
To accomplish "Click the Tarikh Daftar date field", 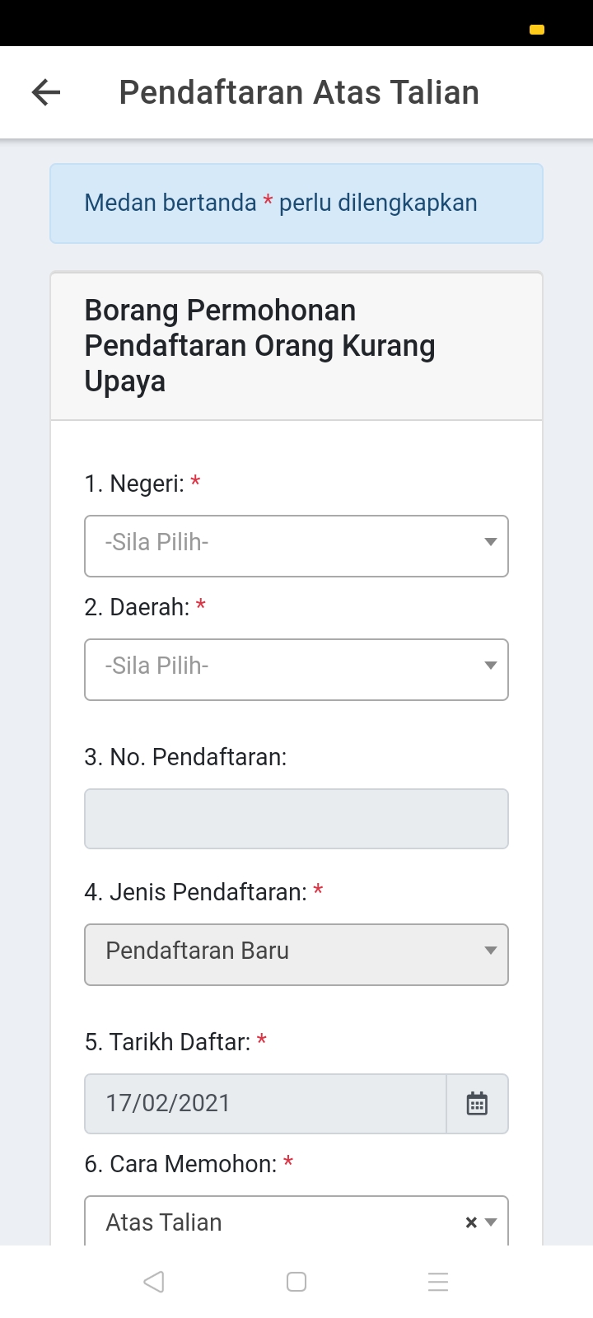I will [x=265, y=1104].
